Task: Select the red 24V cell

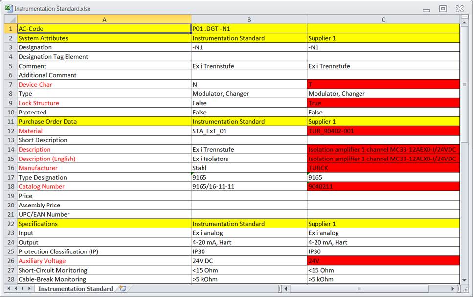Action: tap(383, 261)
